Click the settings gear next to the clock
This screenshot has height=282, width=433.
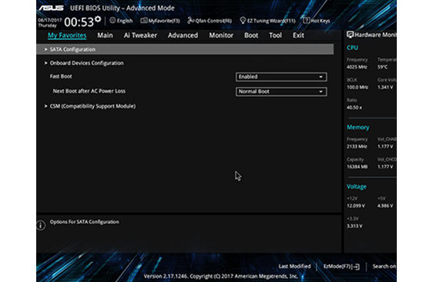click(x=98, y=19)
